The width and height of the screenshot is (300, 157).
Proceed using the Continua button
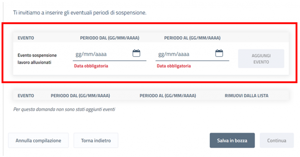277,141
